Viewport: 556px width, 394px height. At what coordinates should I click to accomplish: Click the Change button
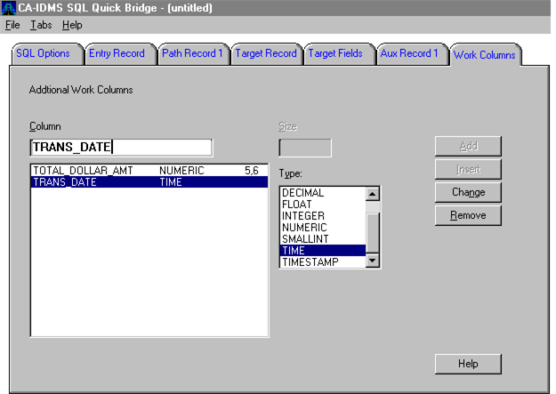pos(468,192)
